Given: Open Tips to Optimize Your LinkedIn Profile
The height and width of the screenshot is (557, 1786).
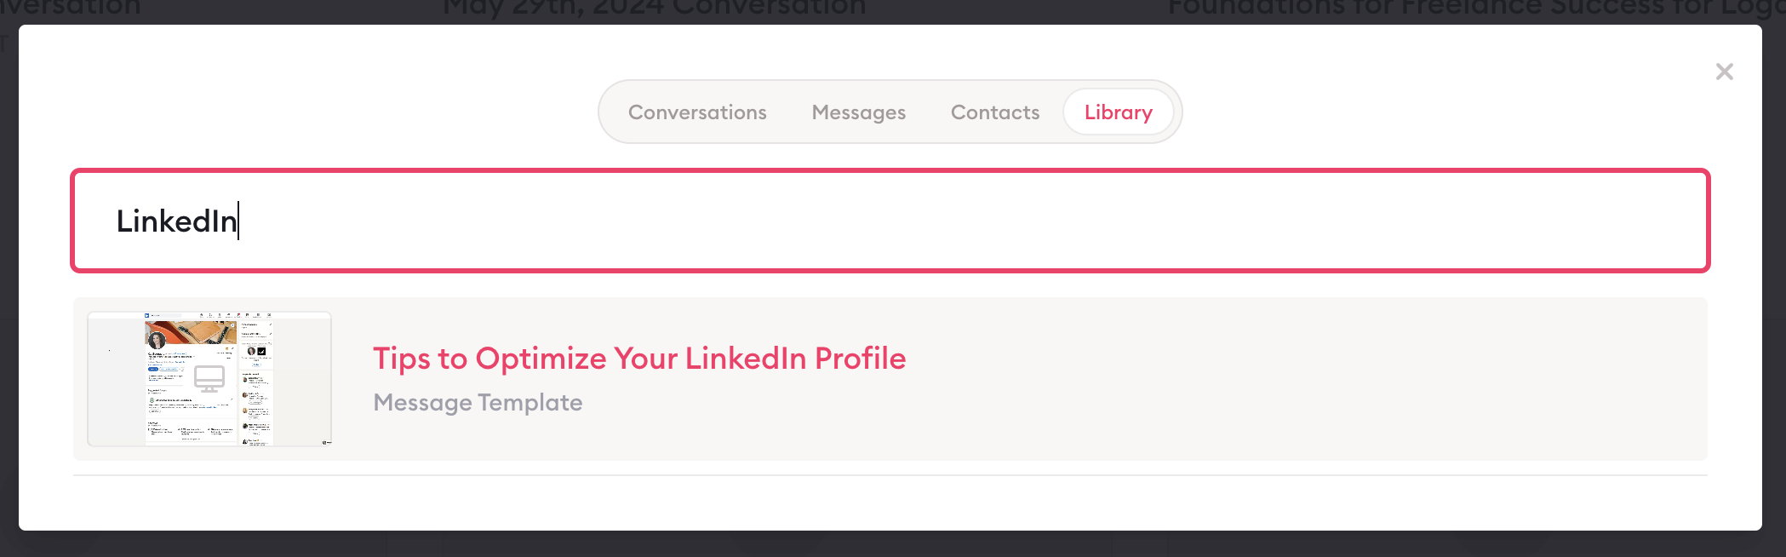Looking at the screenshot, I should tap(639, 359).
